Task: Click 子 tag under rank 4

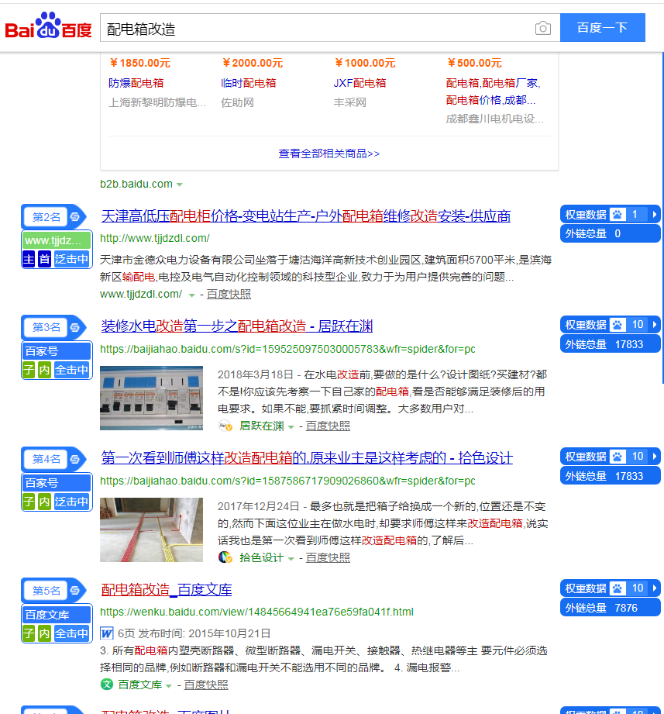Action: coord(29,502)
